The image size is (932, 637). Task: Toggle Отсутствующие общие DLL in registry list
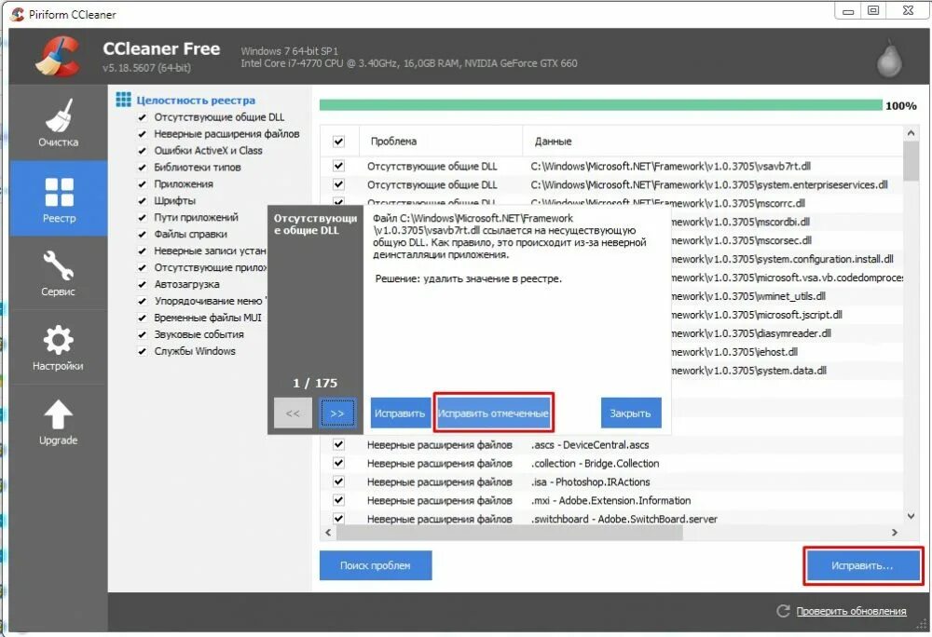142,117
